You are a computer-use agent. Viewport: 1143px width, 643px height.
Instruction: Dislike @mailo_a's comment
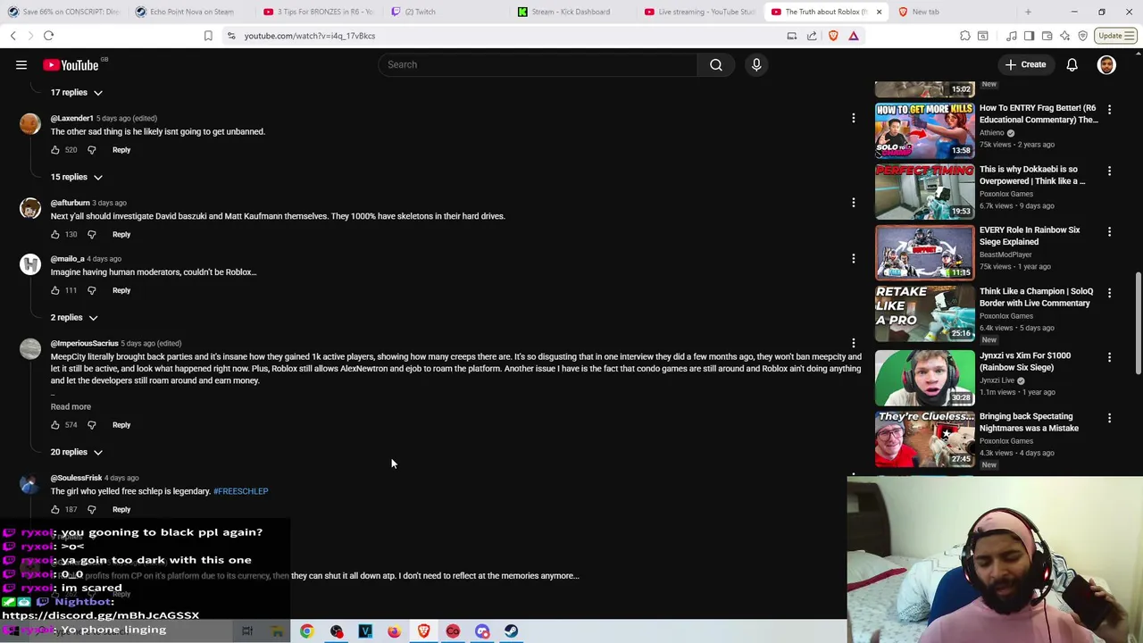91,290
